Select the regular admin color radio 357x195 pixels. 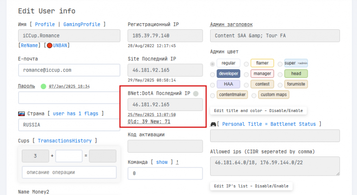pyautogui.click(x=212, y=64)
